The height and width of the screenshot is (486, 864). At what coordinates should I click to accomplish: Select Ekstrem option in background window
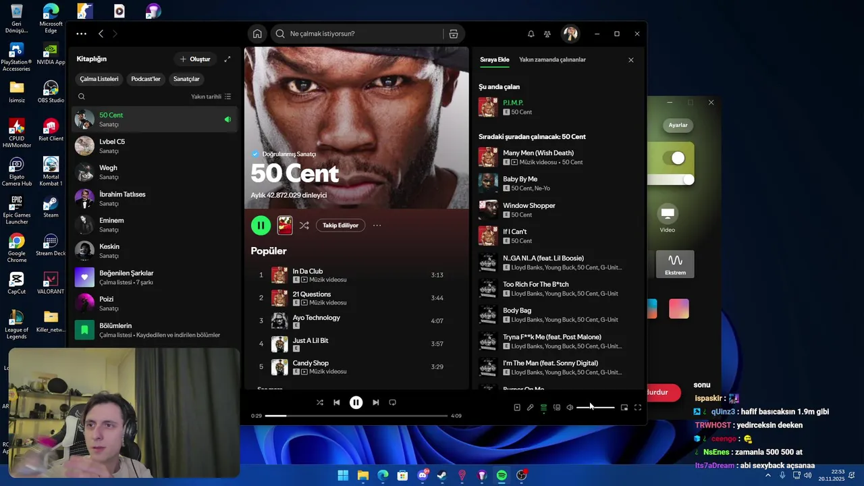pyautogui.click(x=675, y=264)
